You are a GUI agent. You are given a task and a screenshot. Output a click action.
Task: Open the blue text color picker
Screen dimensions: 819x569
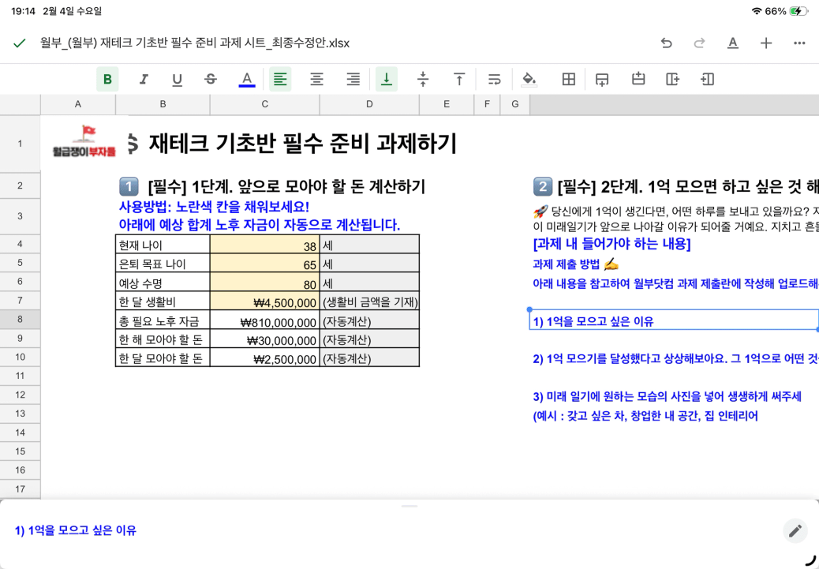[x=247, y=79]
